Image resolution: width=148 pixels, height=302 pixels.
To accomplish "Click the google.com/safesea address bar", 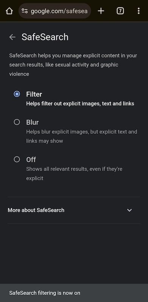I will (x=55, y=11).
